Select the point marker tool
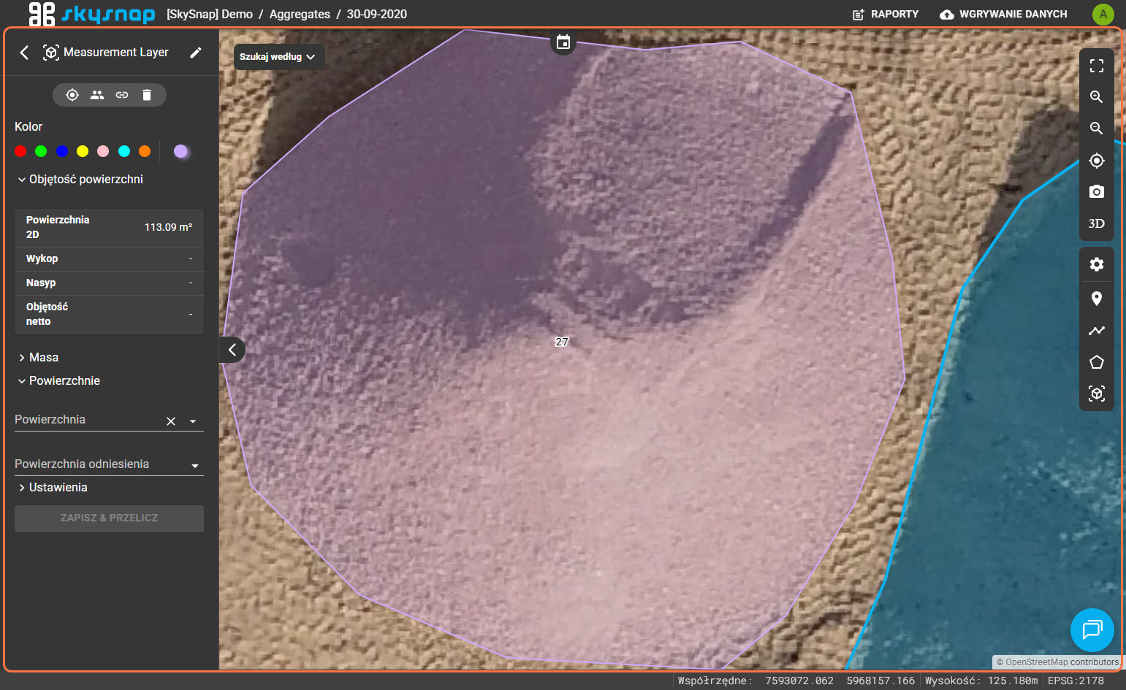 point(1097,299)
